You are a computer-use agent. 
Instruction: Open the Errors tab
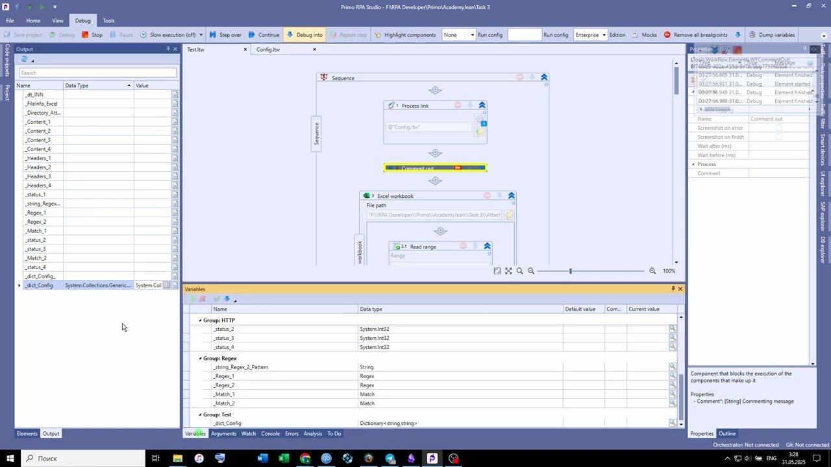pyautogui.click(x=291, y=434)
